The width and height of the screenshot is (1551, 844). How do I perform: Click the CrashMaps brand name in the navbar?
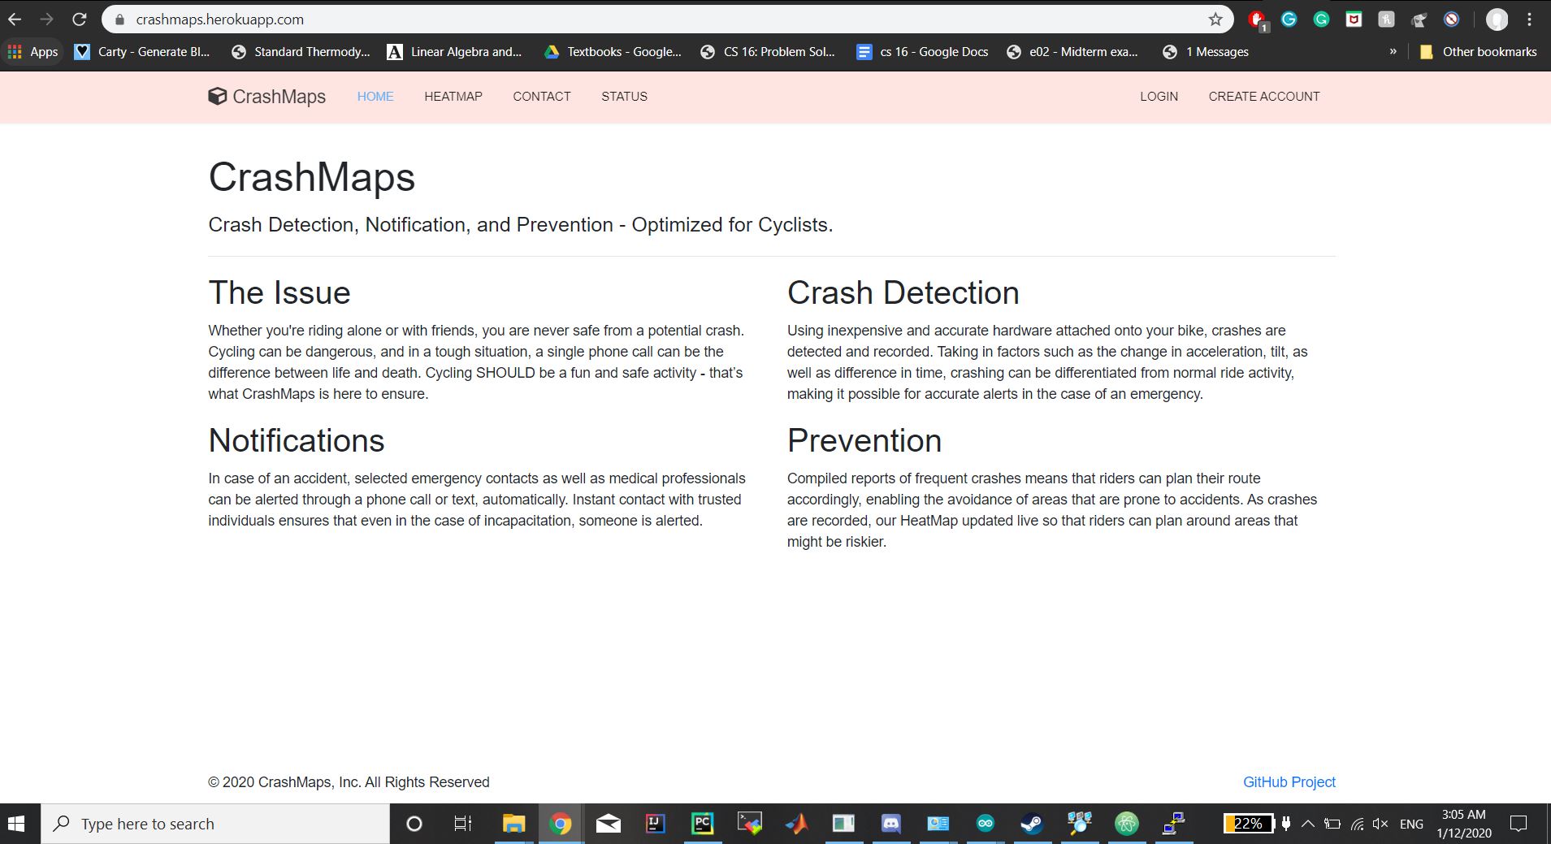279,97
